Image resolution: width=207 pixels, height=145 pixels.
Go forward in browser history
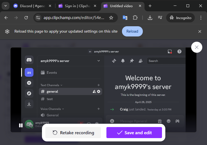(16, 18)
